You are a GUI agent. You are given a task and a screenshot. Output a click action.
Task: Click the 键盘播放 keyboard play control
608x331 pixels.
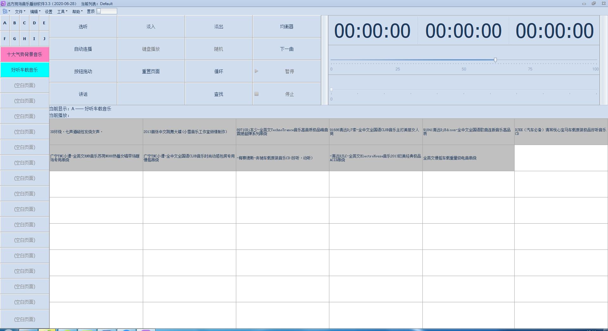(151, 49)
